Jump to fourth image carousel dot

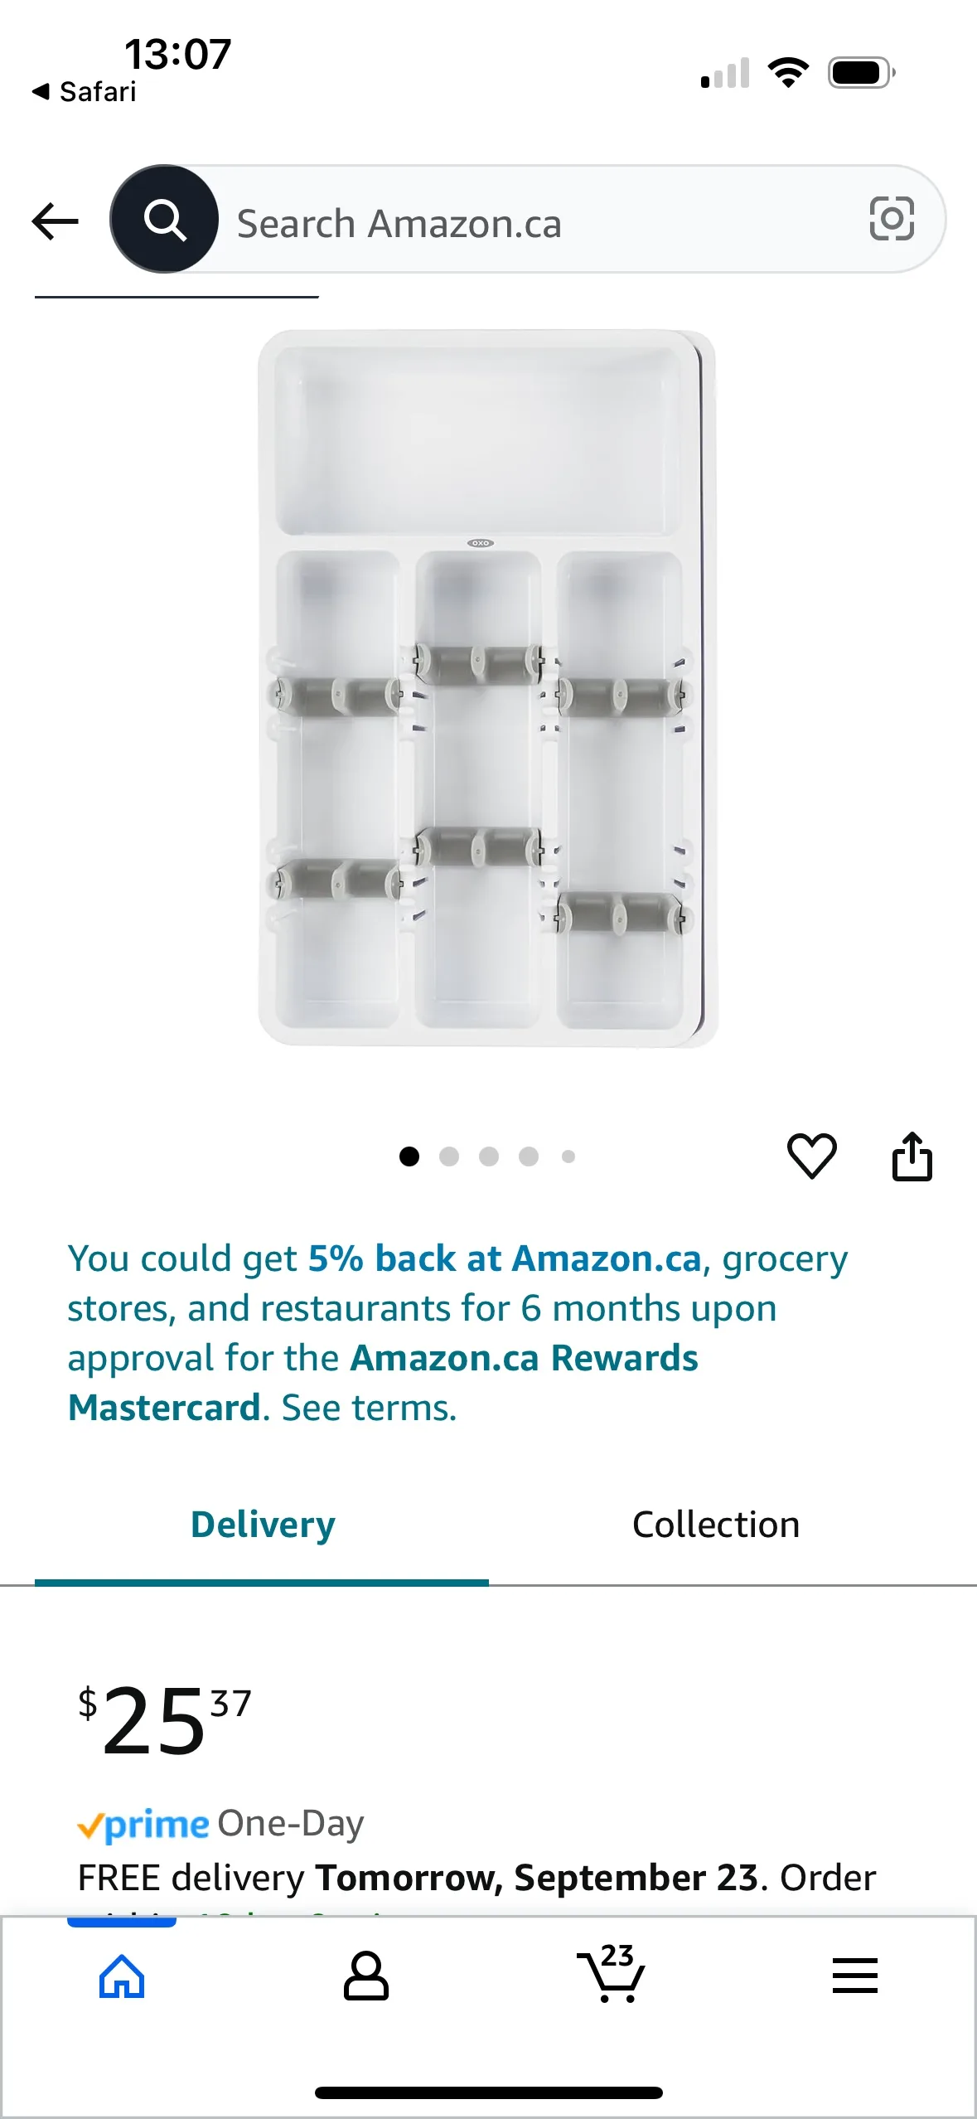[529, 1156]
